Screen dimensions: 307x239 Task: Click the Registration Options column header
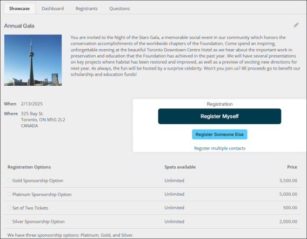tap(29, 167)
